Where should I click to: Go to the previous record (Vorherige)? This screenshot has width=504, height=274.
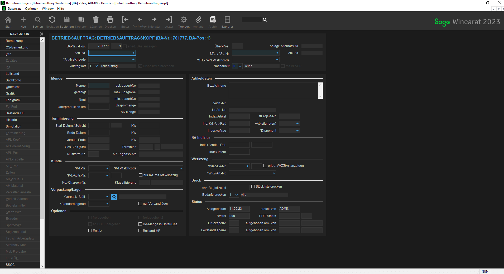140,19
